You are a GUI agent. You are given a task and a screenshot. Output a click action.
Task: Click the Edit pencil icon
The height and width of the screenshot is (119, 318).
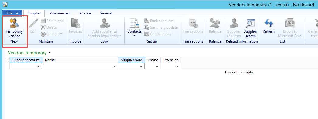33,23
